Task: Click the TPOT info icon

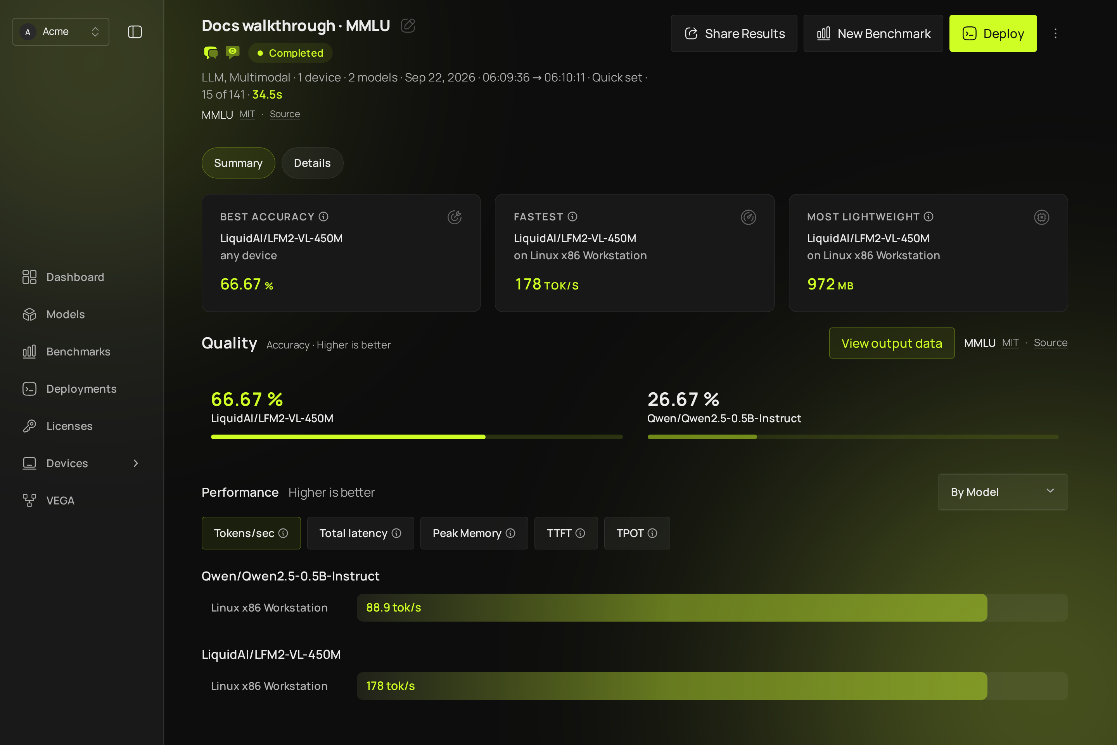Action: point(652,533)
